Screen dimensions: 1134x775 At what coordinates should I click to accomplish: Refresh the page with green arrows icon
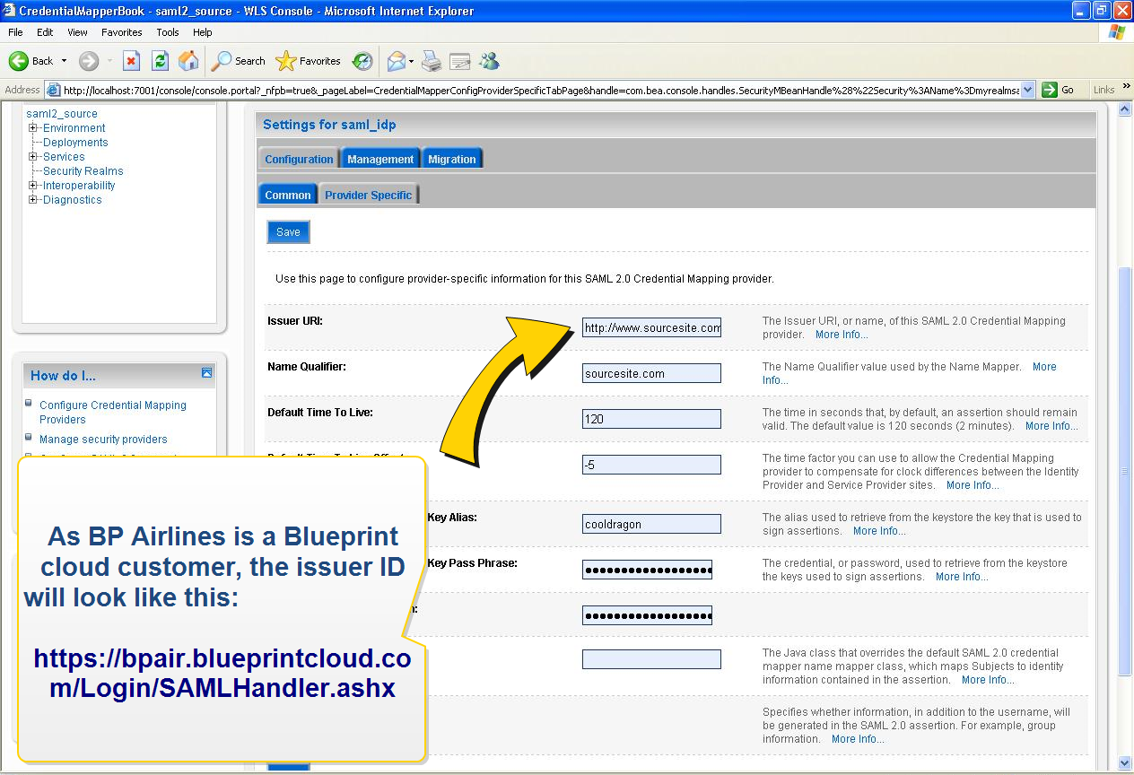[160, 61]
